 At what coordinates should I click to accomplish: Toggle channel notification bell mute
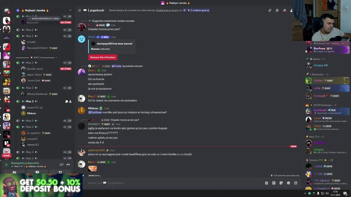tap(277, 10)
